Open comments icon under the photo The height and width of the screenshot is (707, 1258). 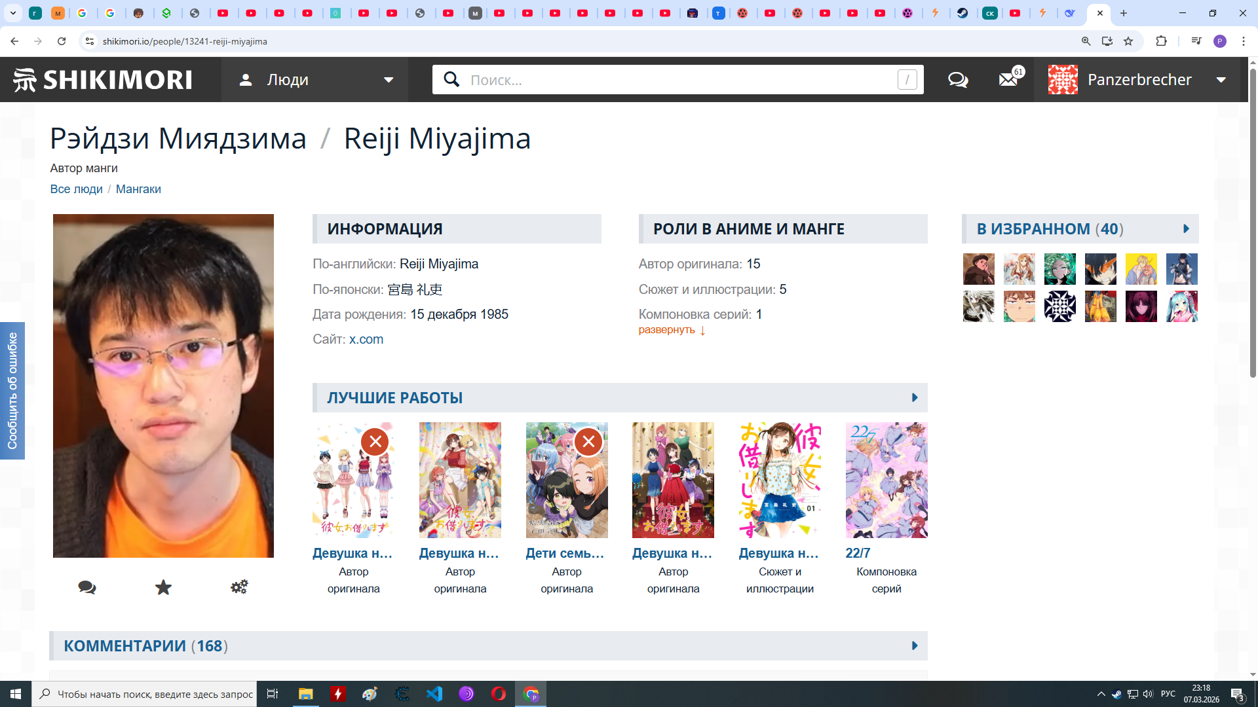point(87,587)
